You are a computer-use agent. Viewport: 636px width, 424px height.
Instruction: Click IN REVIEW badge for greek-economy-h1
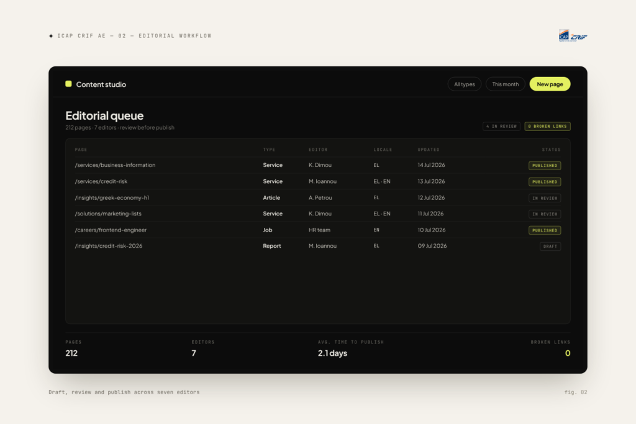(x=545, y=198)
